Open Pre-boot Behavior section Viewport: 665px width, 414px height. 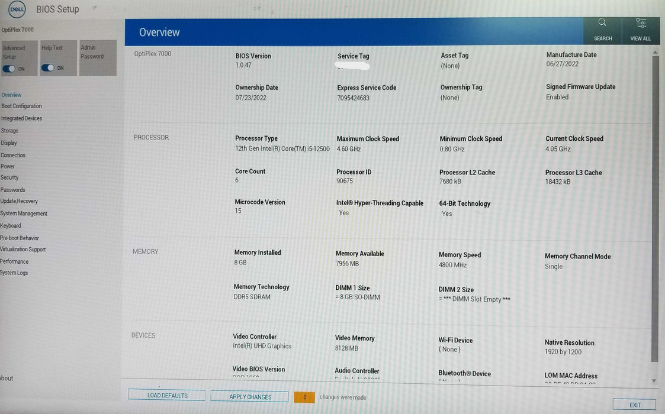20,238
